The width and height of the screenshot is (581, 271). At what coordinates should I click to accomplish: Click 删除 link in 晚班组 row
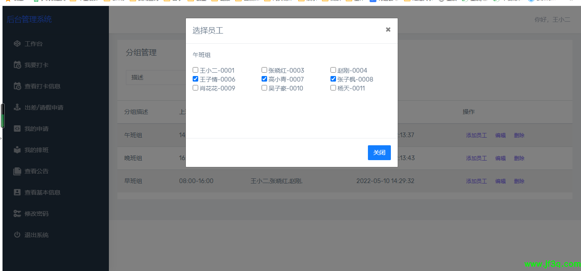pyautogui.click(x=519, y=158)
